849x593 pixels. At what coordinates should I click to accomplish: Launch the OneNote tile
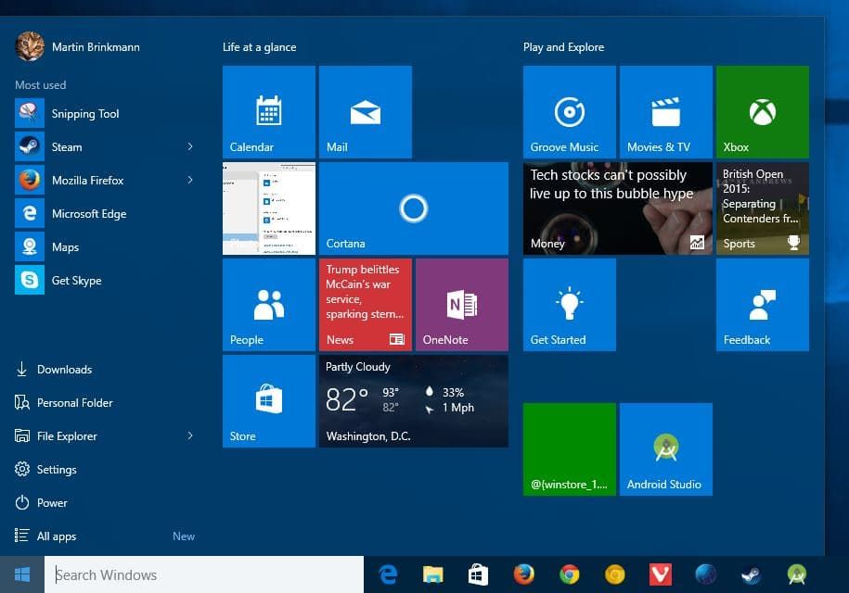[x=461, y=305]
